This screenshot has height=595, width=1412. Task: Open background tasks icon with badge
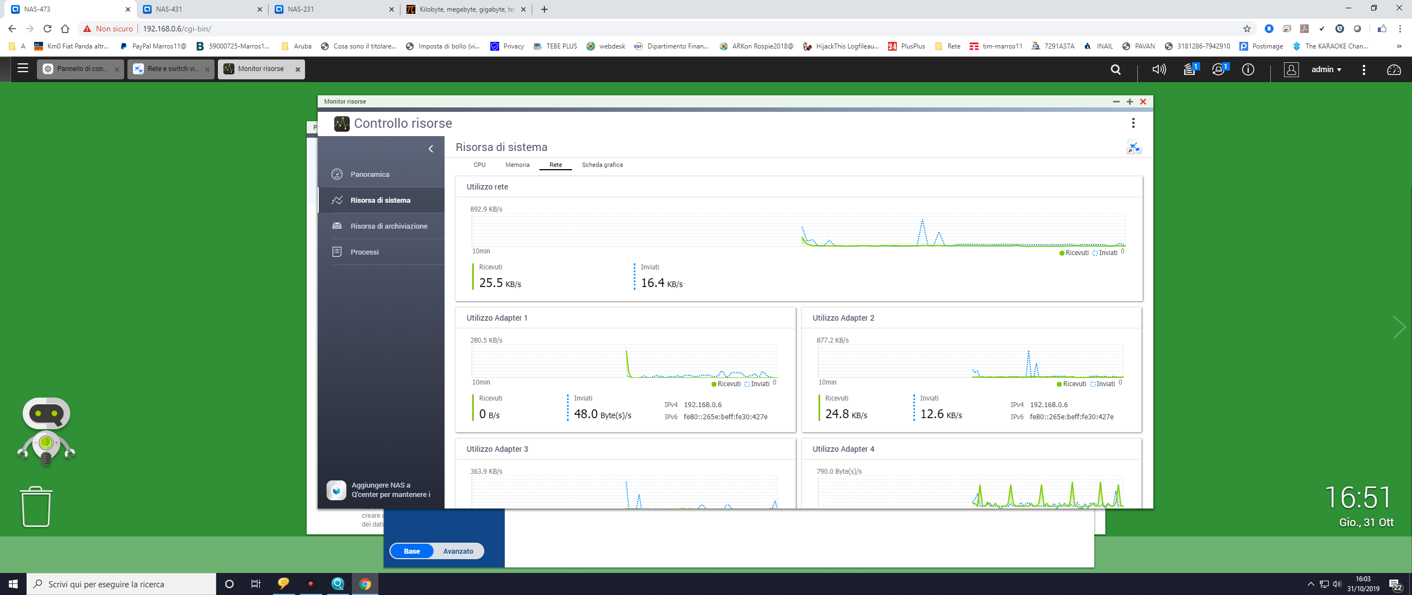point(1190,69)
